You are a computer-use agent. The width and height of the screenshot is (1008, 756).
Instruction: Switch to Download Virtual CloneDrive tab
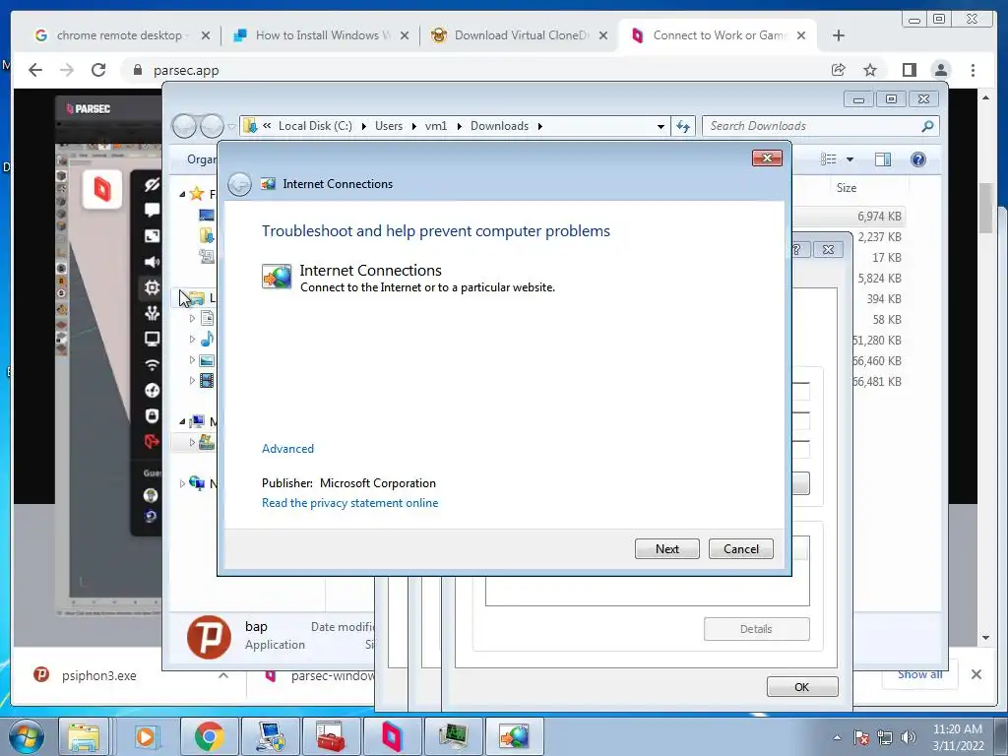[x=520, y=35]
